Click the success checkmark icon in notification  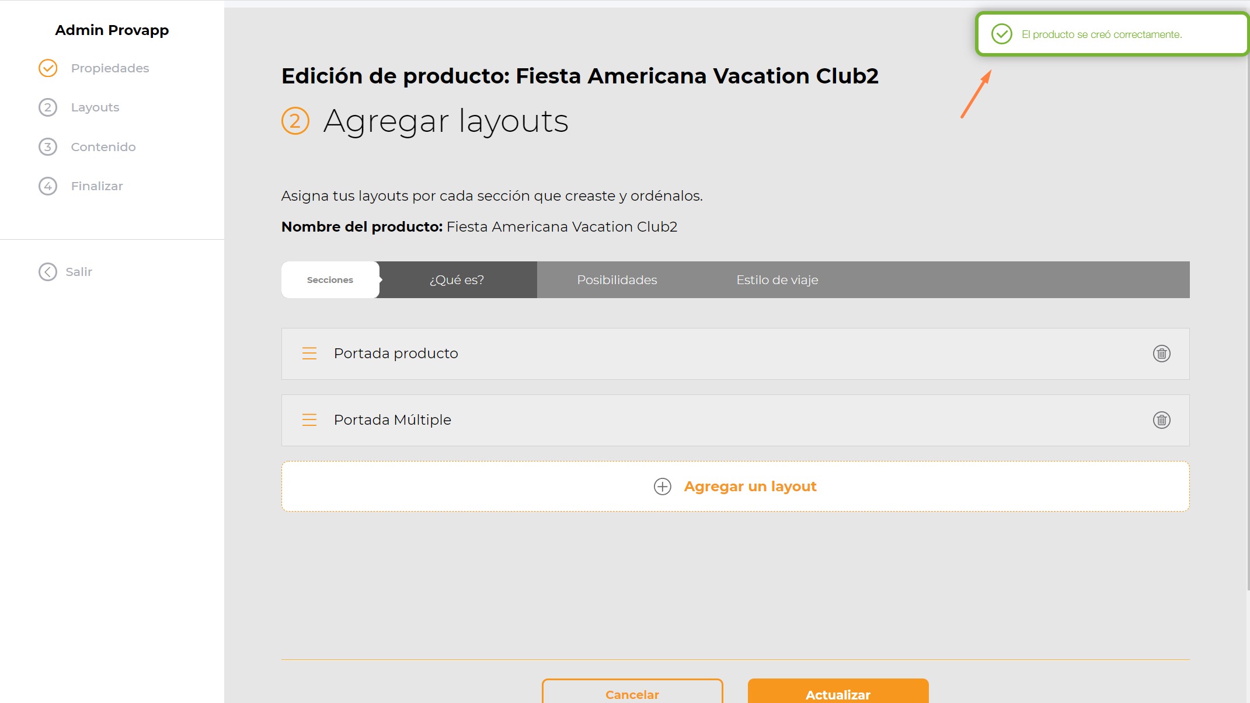[x=1002, y=34]
